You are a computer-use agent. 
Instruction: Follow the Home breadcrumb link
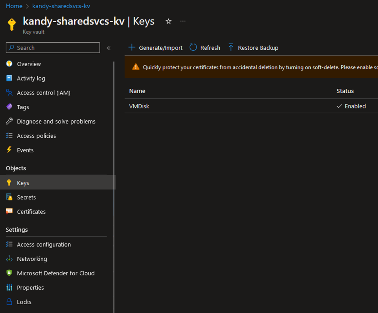(14, 6)
